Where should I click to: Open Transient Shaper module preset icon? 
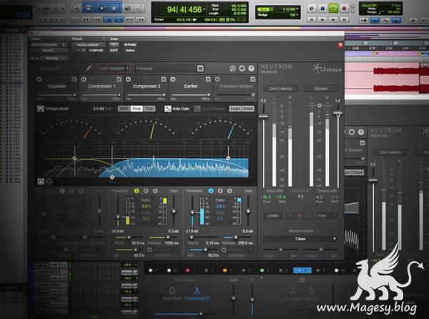tap(253, 79)
